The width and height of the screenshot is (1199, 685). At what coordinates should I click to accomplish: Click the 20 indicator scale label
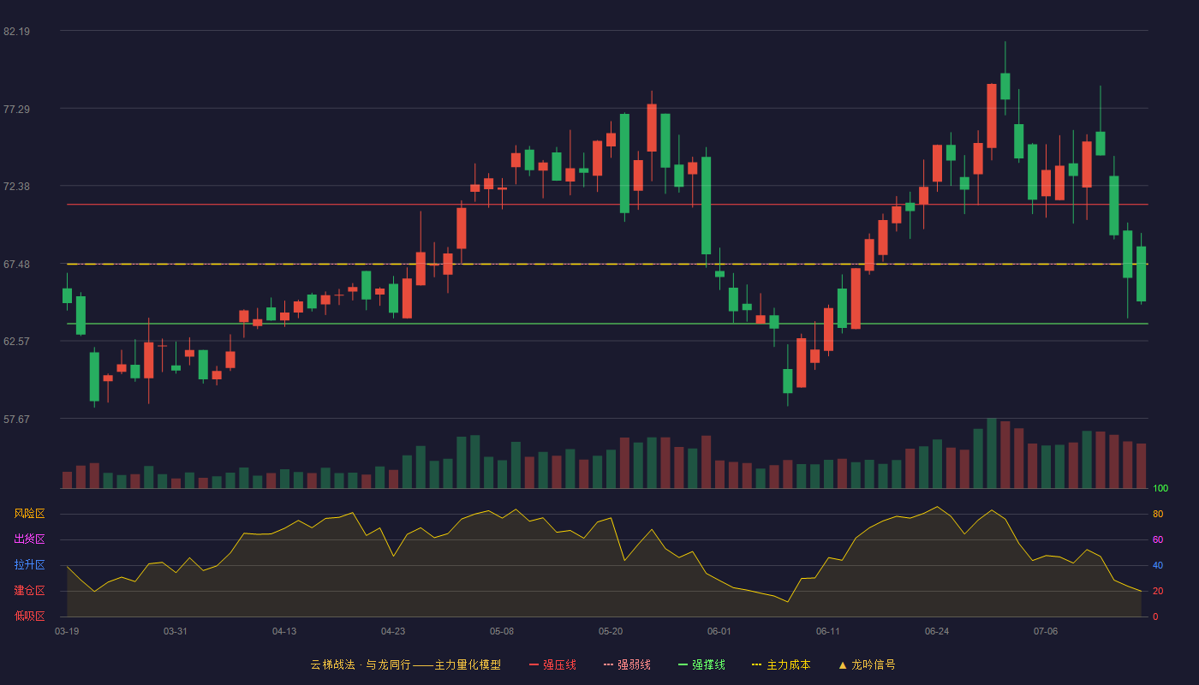(x=1158, y=592)
